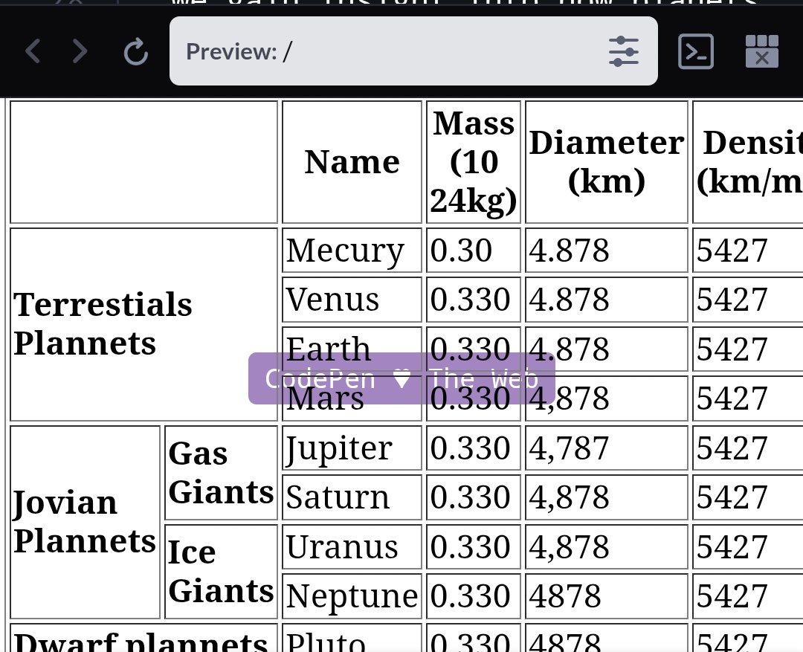Select the Mass (10 24kg) header
Screen dimensions: 803x652
pyautogui.click(x=473, y=162)
